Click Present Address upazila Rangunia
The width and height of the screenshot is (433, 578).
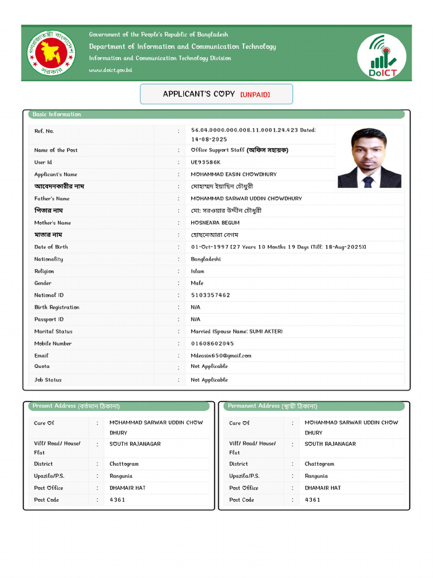[x=121, y=476]
